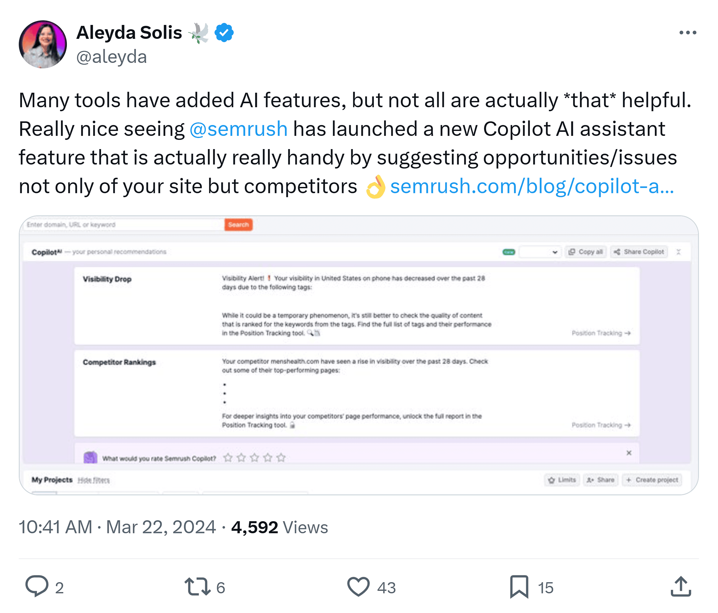This screenshot has width=718, height=613.
Task: Like the tweet
Action: 359,587
